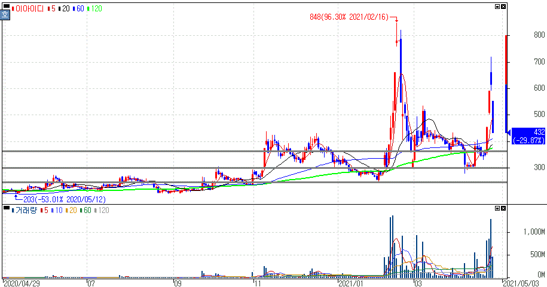Select the orange 20 volume average legend
Image resolution: width=547 pixels, height=287 pixels.
pyautogui.click(x=71, y=211)
